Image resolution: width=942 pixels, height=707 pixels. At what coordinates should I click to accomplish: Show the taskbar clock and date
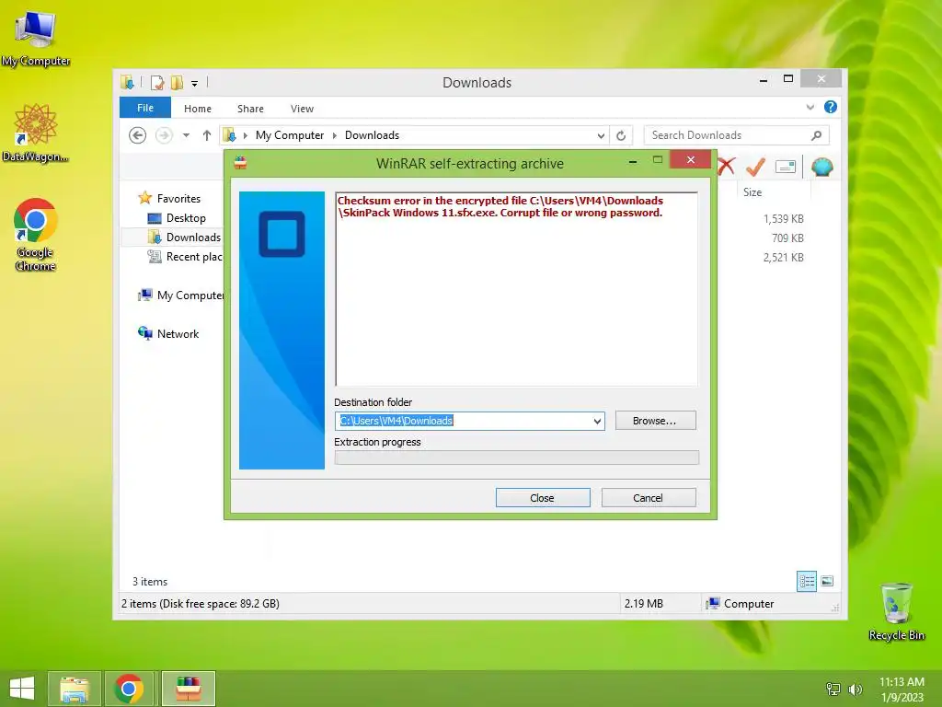tap(902, 689)
